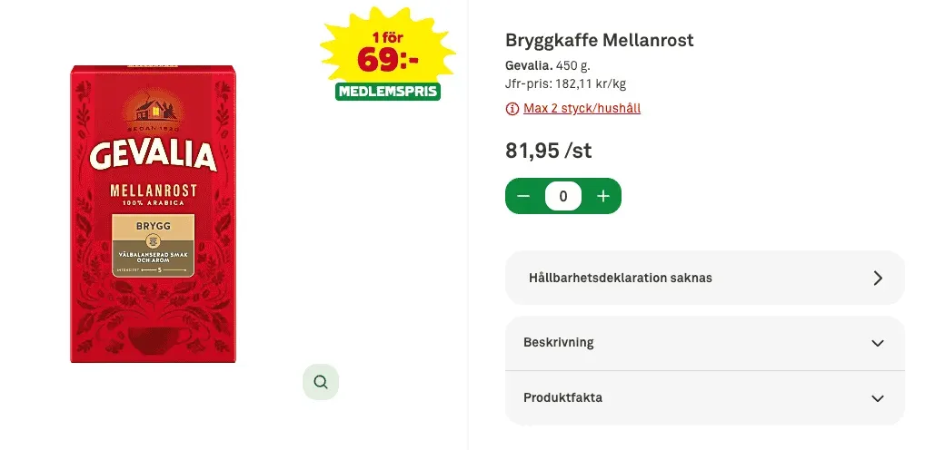
Task: Open the Produktfakta accordion label
Action: coord(562,398)
